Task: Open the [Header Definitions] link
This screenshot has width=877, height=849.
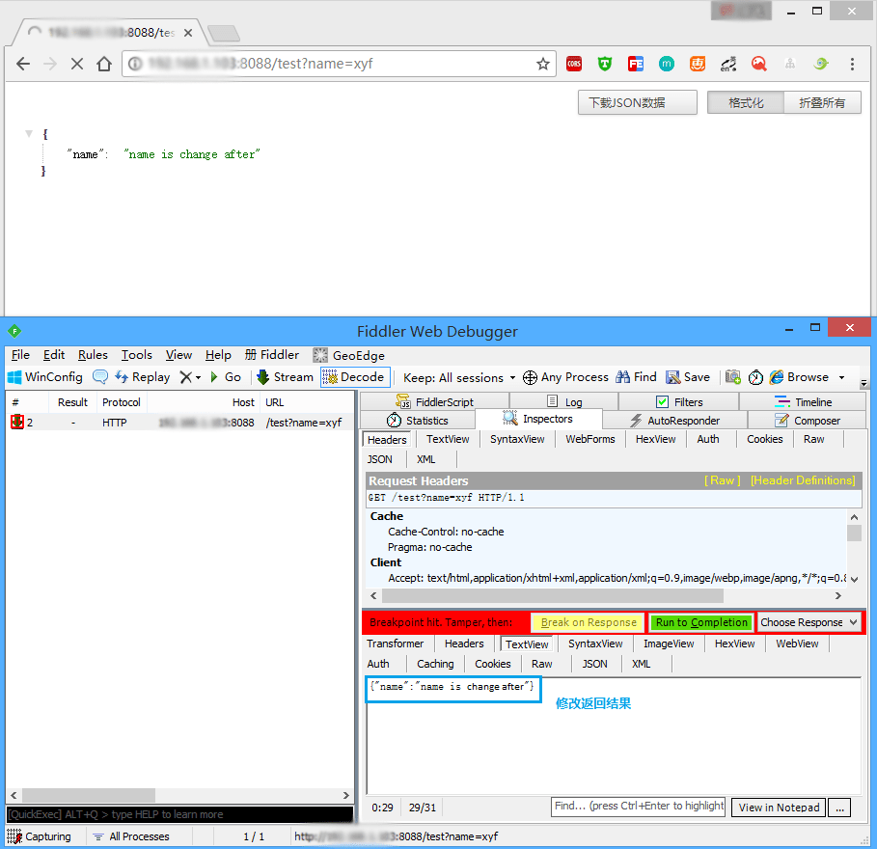Action: pos(803,480)
